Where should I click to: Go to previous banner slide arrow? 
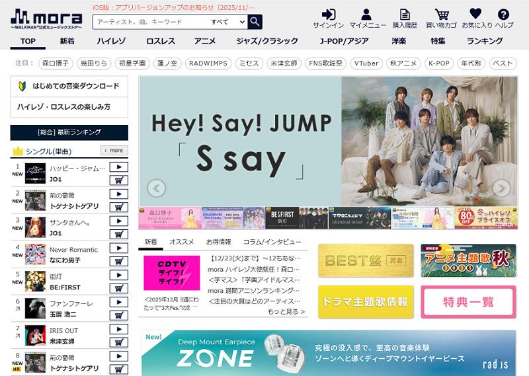click(x=157, y=188)
